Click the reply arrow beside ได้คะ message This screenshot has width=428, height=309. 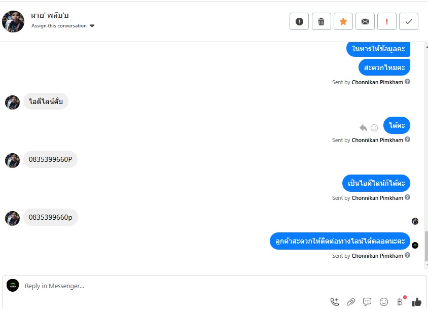click(x=363, y=127)
